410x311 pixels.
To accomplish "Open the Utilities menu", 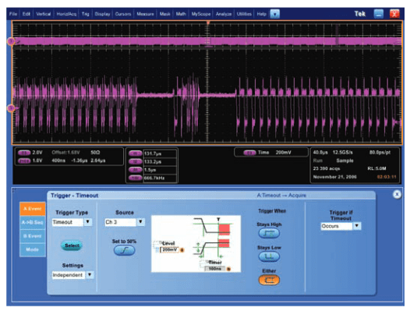I will 244,14.
